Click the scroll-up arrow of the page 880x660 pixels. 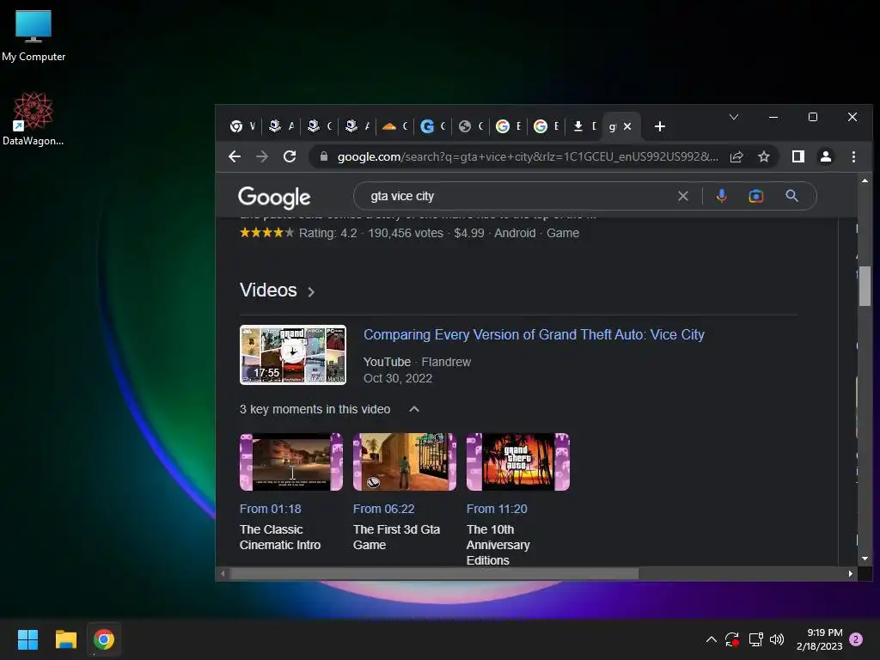click(x=865, y=180)
